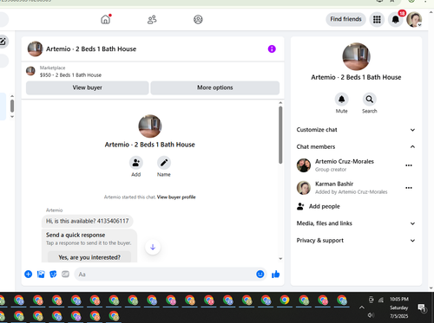The width and height of the screenshot is (434, 323).
Task: Click the chat messages scrollbar thumb
Action: [x=280, y=135]
